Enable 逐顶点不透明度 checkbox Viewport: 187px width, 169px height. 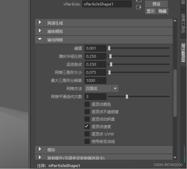[87, 112]
